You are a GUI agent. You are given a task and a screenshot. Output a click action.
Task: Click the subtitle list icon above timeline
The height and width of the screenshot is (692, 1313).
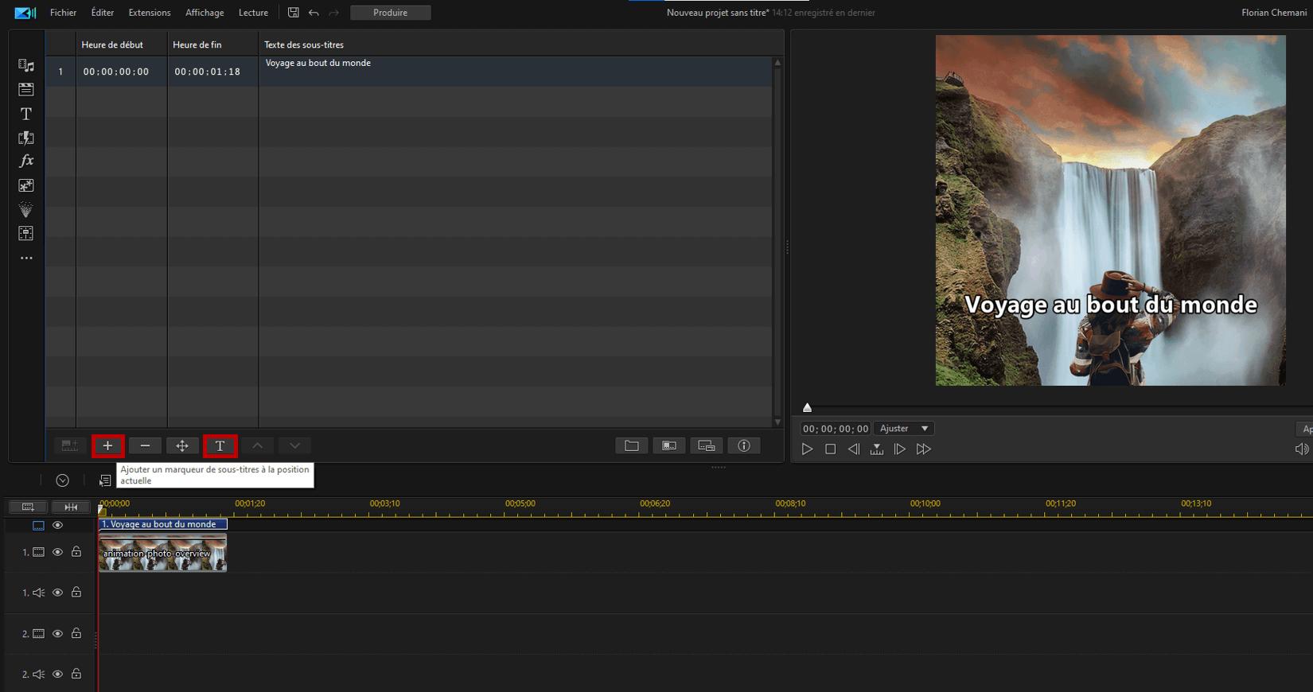click(105, 480)
